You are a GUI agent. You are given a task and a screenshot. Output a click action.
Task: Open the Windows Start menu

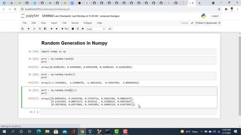pos(4,132)
